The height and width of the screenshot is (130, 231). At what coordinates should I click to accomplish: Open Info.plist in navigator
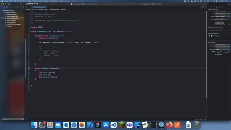pos(9,26)
